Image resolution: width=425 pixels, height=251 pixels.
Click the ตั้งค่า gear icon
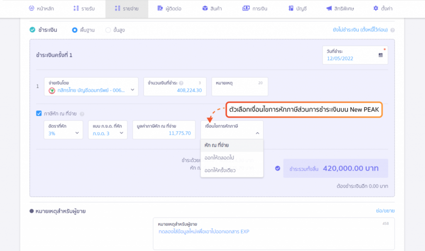[x=376, y=8]
